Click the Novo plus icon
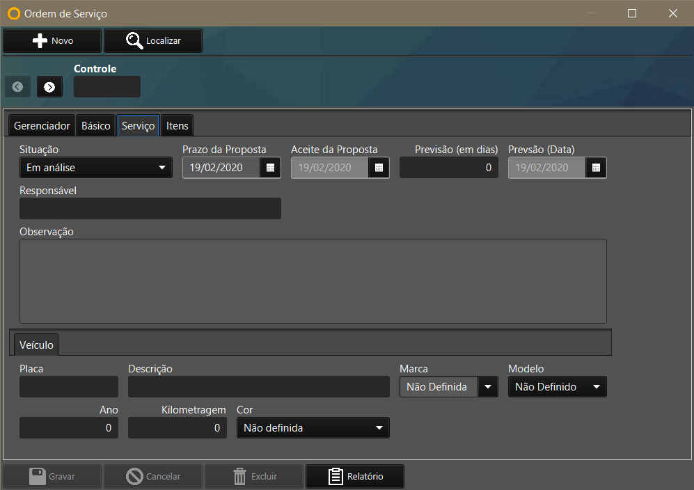The width and height of the screenshot is (694, 490). coord(40,41)
